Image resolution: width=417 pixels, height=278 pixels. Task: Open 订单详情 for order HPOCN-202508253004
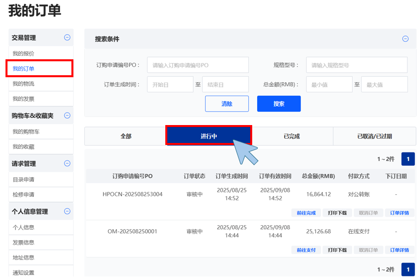pos(399,213)
